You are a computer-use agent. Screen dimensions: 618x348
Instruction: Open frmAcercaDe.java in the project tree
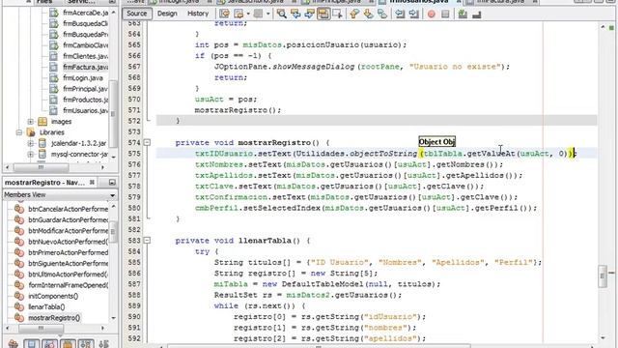(85, 13)
